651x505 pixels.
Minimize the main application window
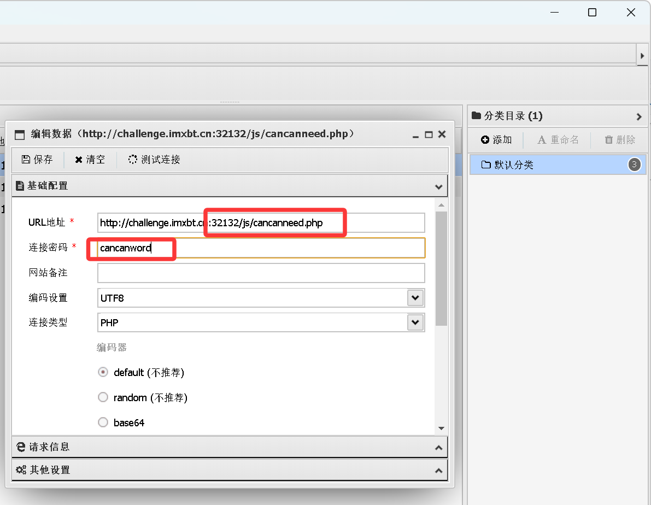click(x=554, y=13)
